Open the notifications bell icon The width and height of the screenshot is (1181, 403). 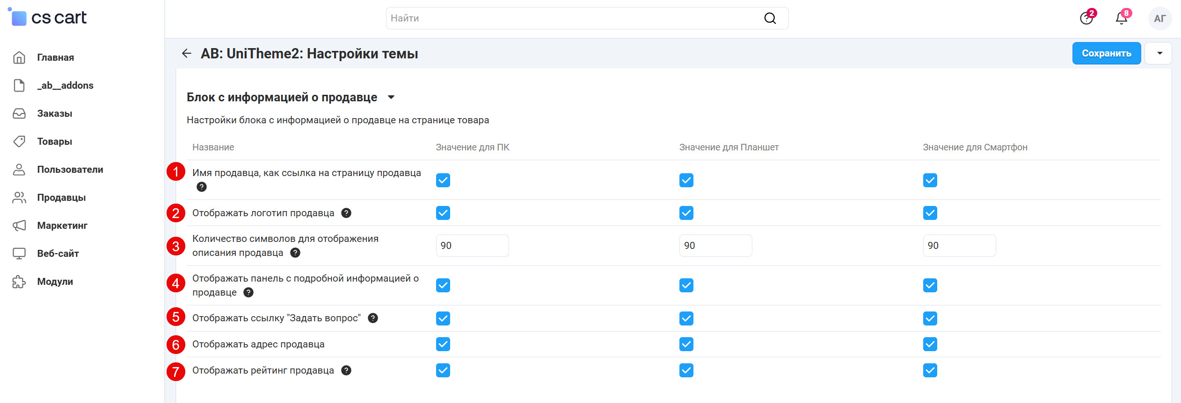[x=1122, y=18]
